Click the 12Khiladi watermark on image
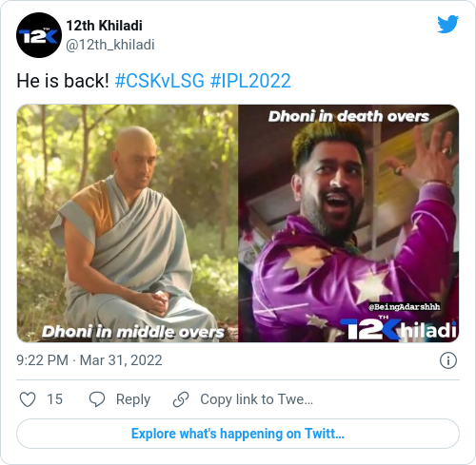The height and width of the screenshot is (465, 476). pos(399,329)
